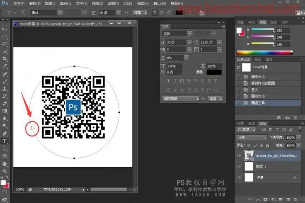This screenshot has height=203, width=305.
Task: Switch to the 颜色 tab
Action: (263, 22)
